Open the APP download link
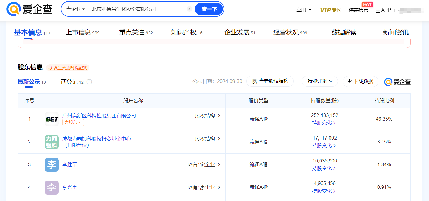 [x=383, y=10]
